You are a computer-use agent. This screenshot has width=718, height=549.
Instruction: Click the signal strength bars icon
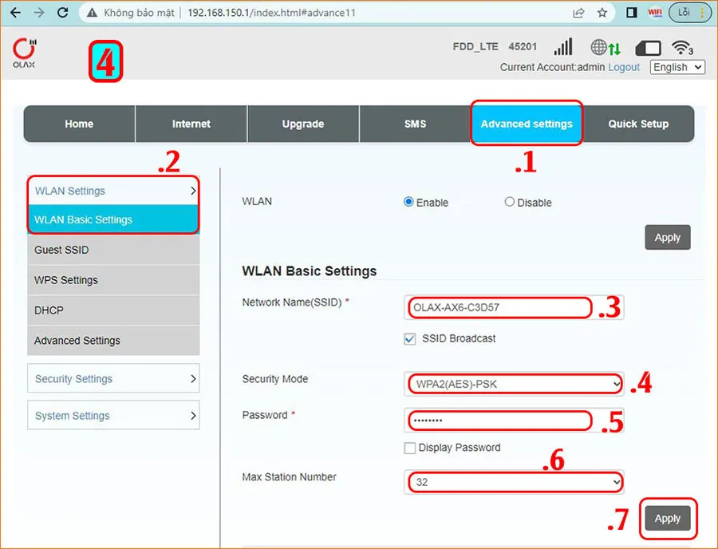(563, 47)
